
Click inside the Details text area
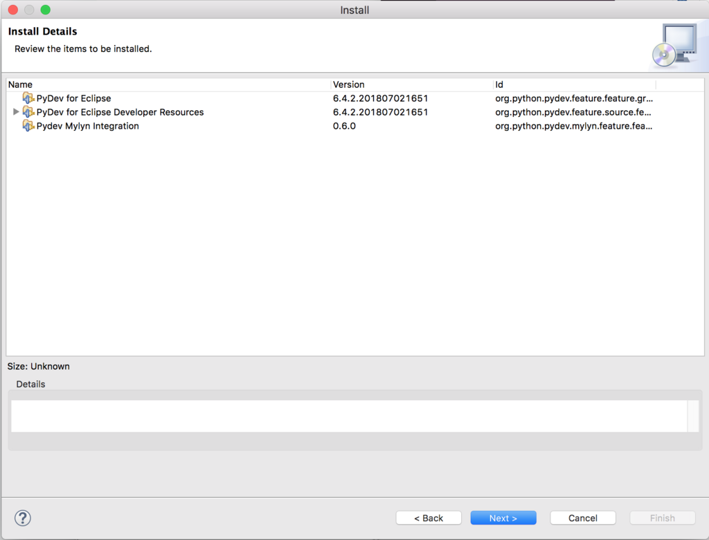(349, 416)
